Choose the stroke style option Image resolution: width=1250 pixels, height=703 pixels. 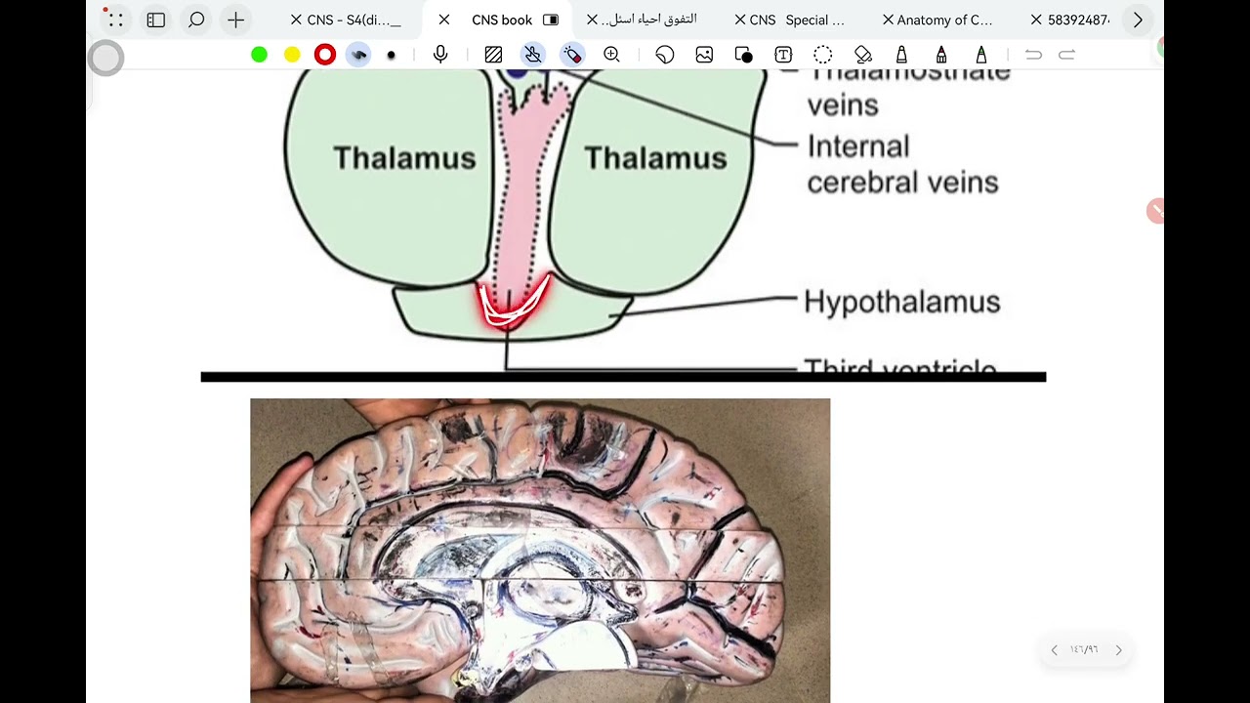359,55
